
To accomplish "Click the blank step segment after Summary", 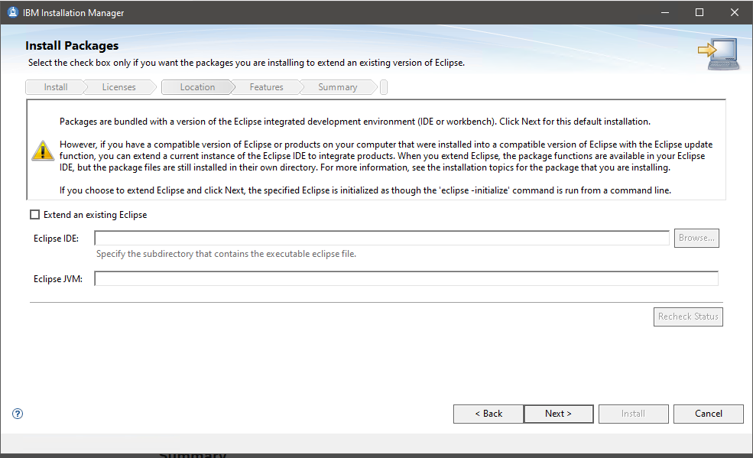I will point(383,86).
